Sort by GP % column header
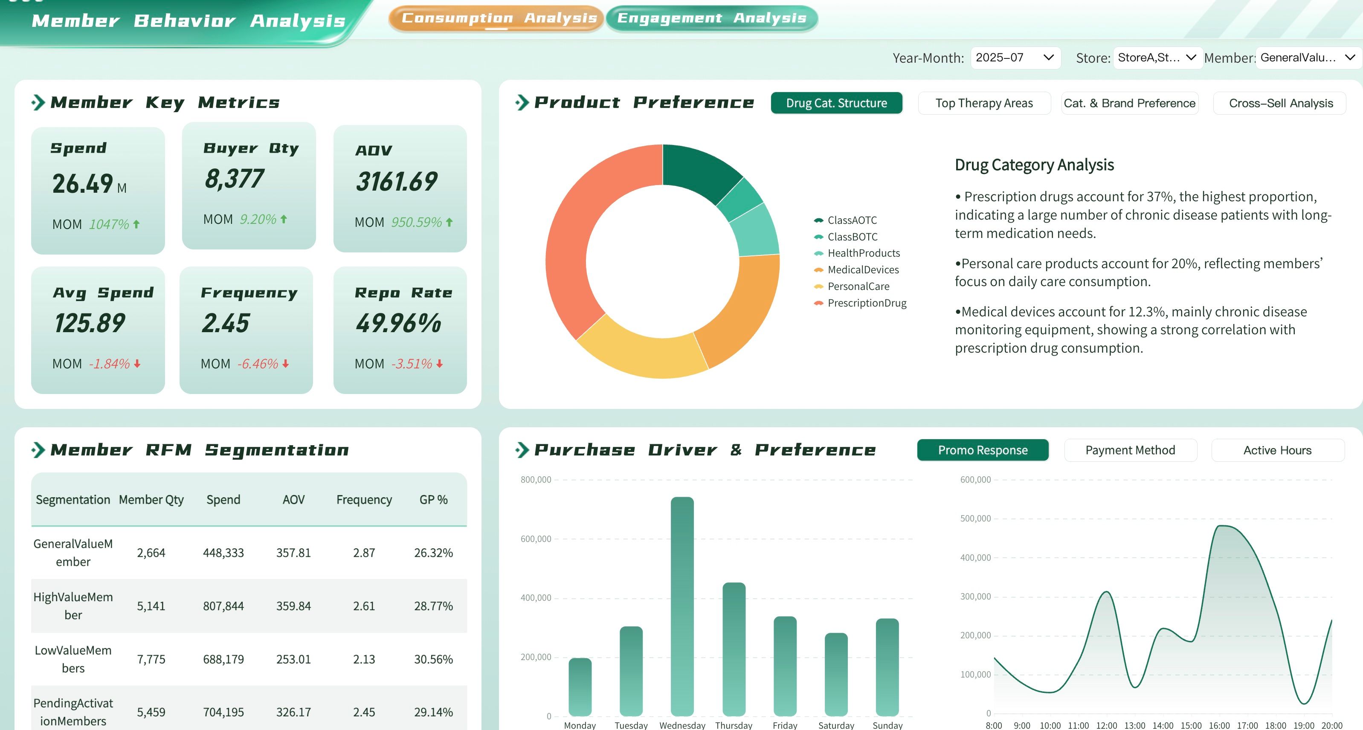This screenshot has width=1363, height=730. click(433, 500)
